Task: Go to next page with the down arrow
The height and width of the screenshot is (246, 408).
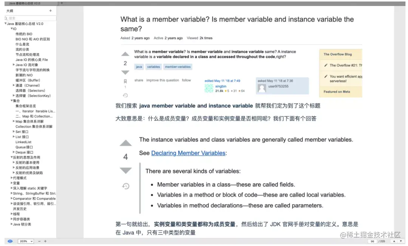Action: pos(400,241)
